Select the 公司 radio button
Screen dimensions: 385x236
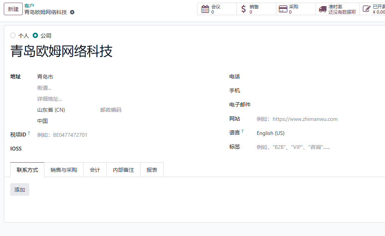coord(35,35)
